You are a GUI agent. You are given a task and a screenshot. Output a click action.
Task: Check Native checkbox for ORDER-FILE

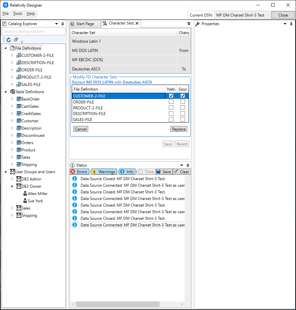pyautogui.click(x=171, y=101)
